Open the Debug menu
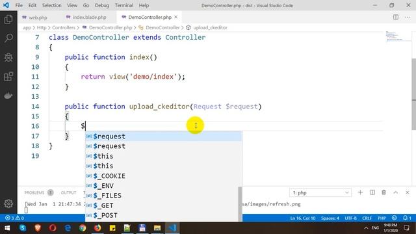This screenshot has width=416, height=234. 102,5
